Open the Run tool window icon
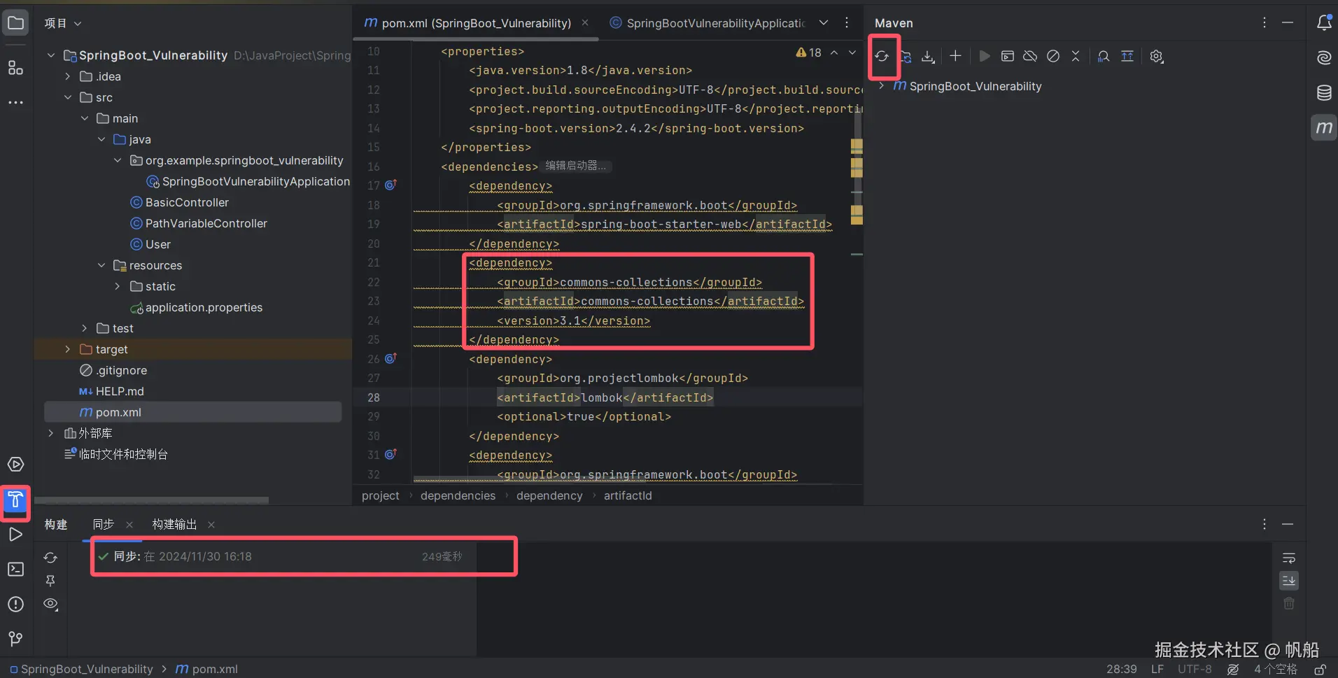The image size is (1338, 678). (15, 535)
